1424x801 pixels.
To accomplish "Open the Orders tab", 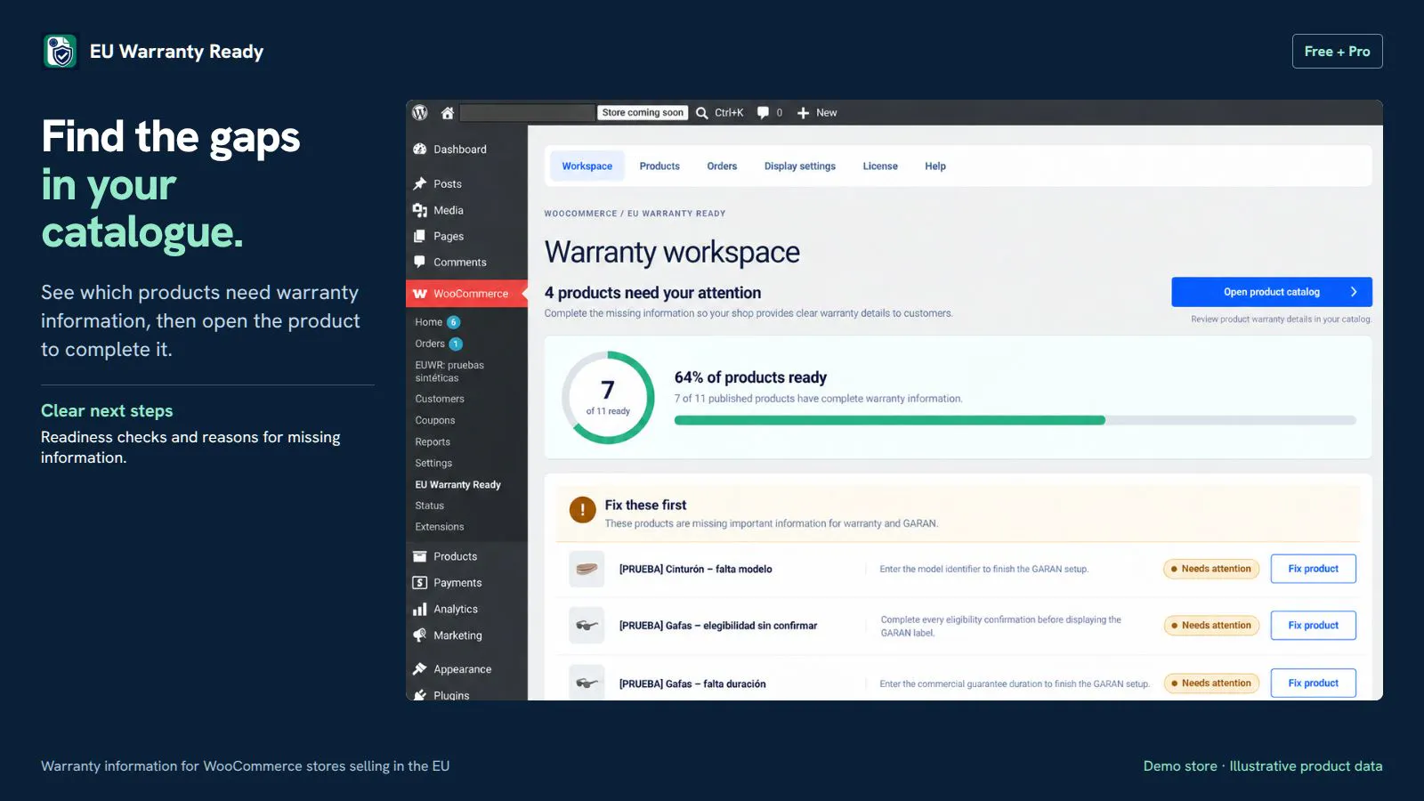I will (722, 166).
